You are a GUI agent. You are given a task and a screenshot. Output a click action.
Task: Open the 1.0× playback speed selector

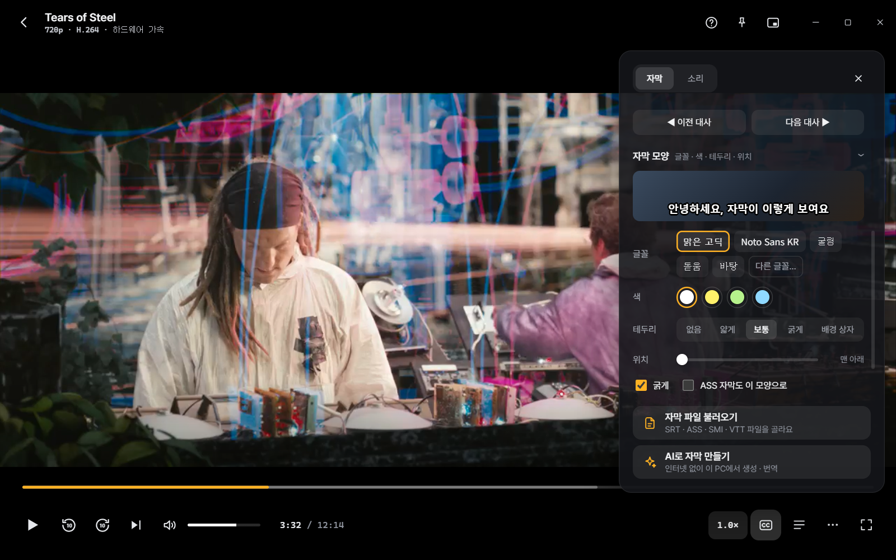point(727,525)
